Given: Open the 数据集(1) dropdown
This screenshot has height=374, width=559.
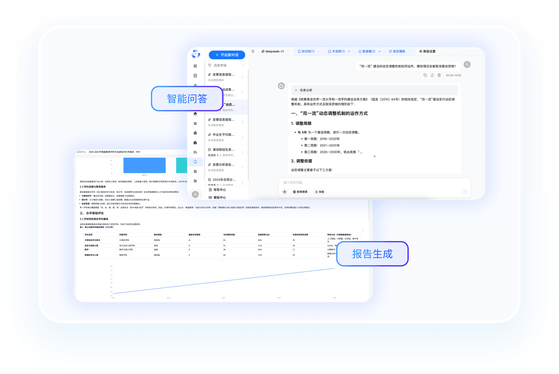Looking at the screenshot, I should tap(369, 51).
